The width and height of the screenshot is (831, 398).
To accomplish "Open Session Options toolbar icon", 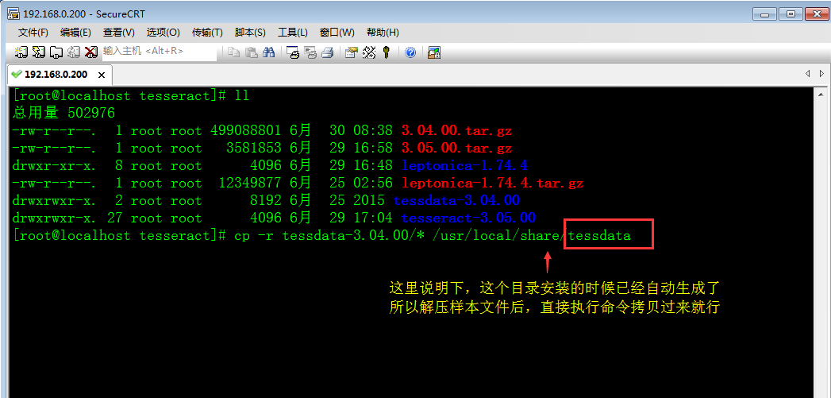I will [x=352, y=52].
